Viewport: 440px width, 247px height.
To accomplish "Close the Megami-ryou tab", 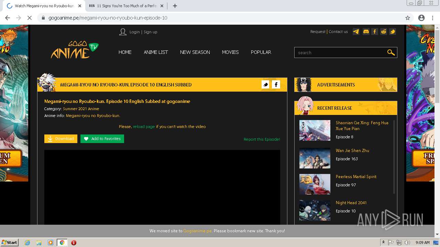I will [x=80, y=6].
